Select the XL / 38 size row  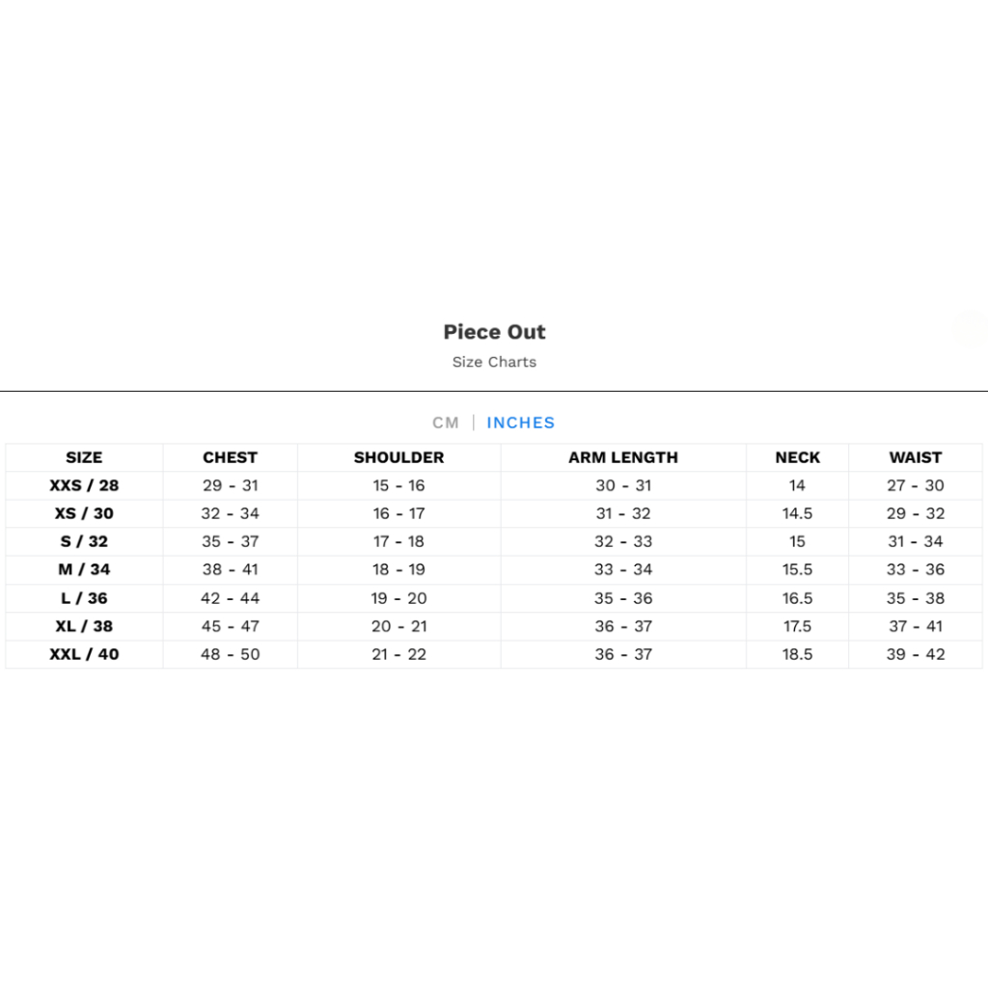(494, 626)
